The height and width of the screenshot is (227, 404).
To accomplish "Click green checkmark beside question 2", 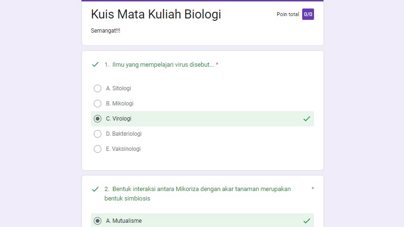I will point(95,189).
